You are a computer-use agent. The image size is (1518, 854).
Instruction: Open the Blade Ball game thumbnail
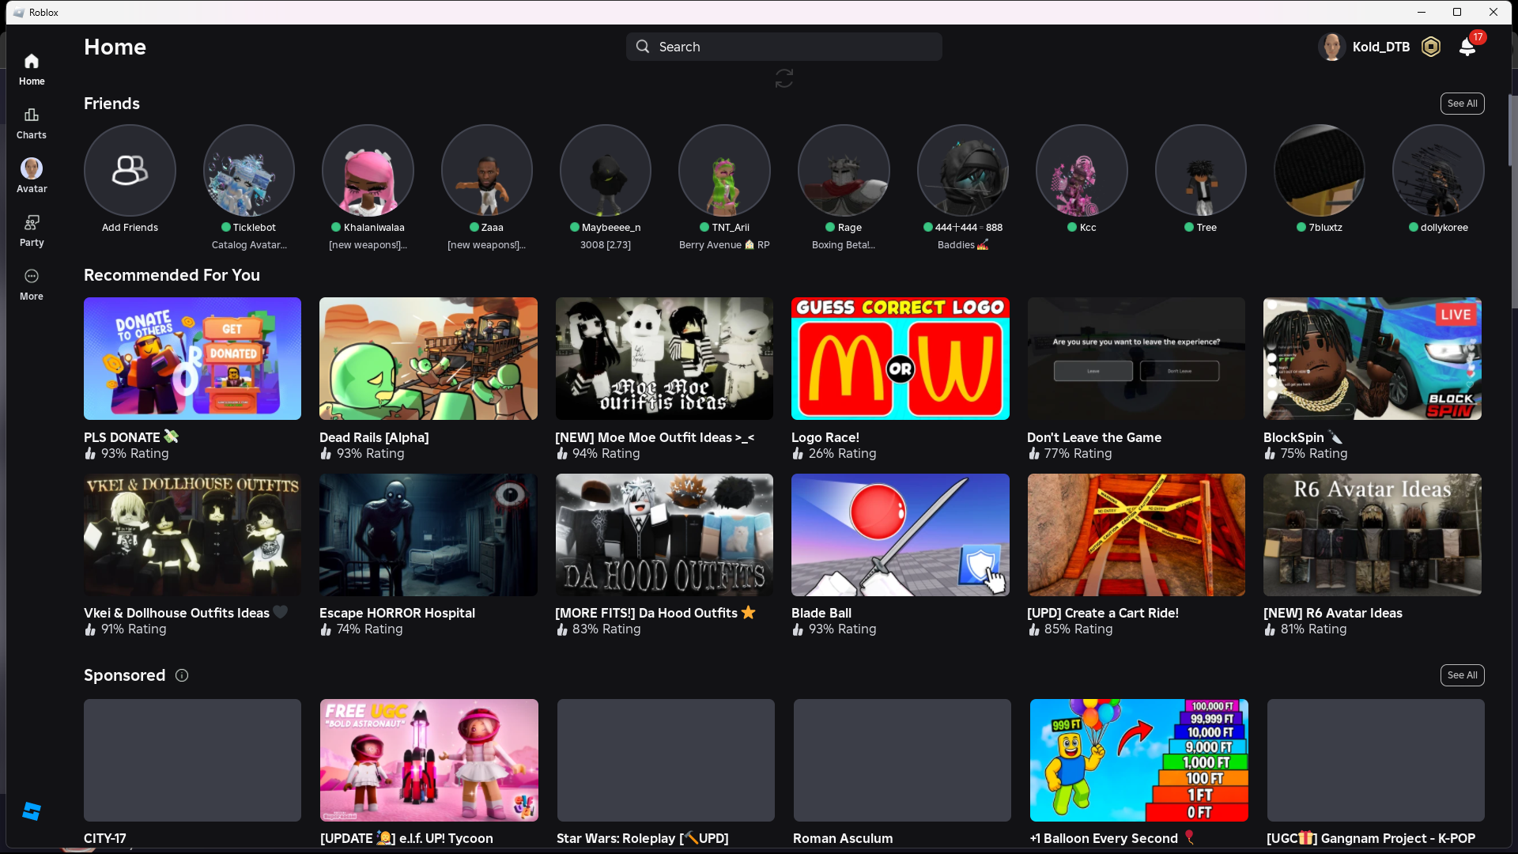[x=900, y=535]
